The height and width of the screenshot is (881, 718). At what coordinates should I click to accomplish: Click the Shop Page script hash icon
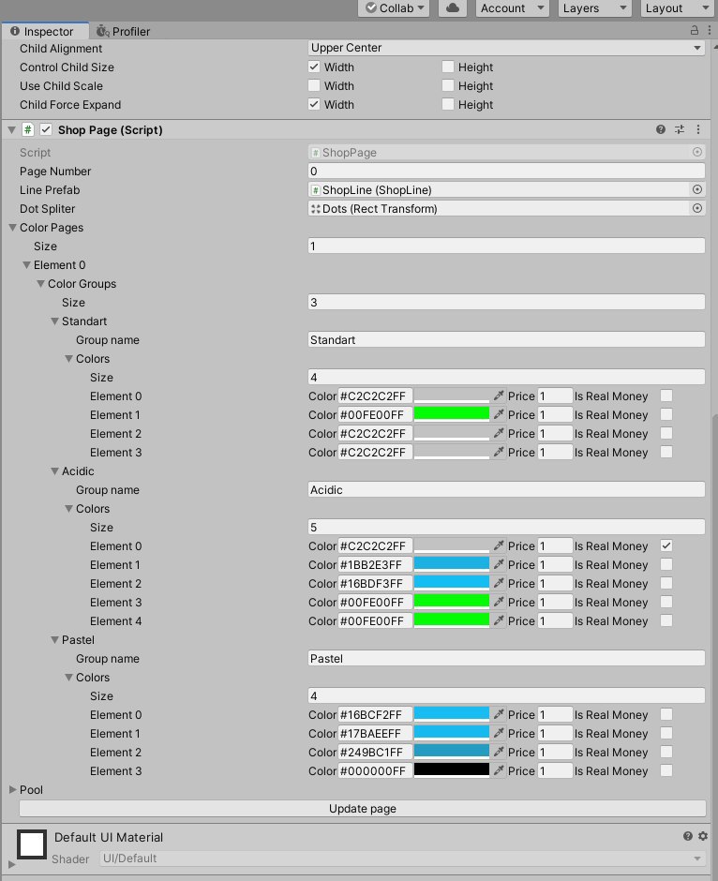[x=27, y=129]
